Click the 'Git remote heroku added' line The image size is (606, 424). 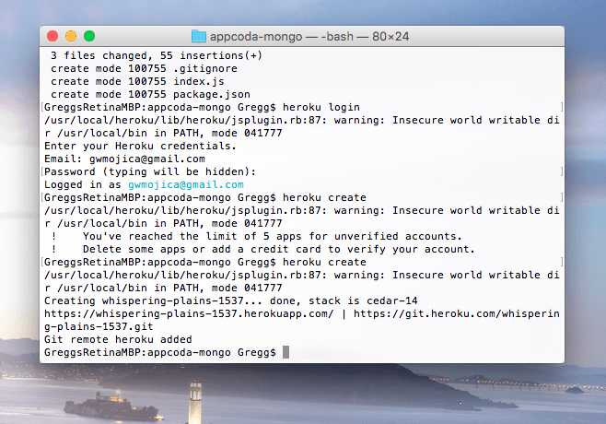[118, 339]
